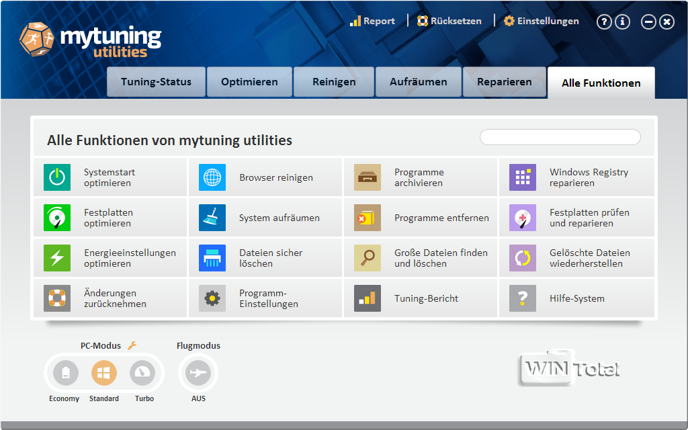Open the Reinigen tab
The height and width of the screenshot is (430, 688).
pos(334,82)
